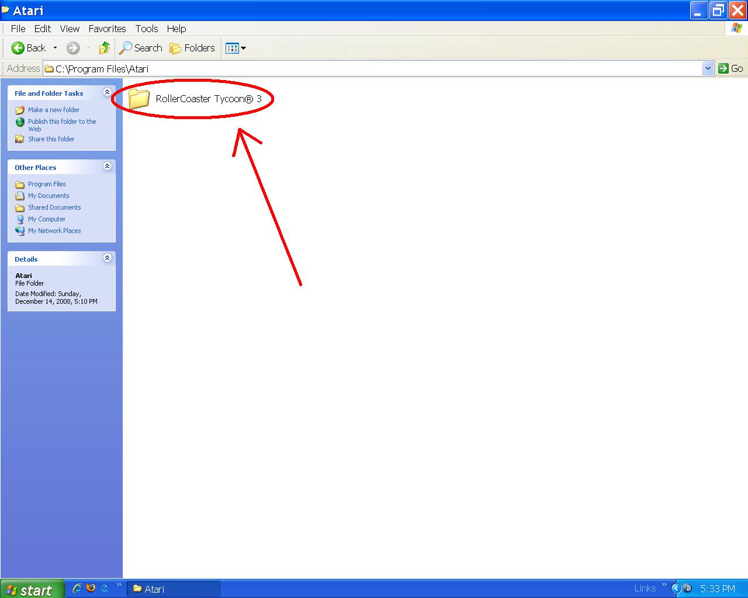The width and height of the screenshot is (748, 598).
Task: Collapse the Details panel
Action: [107, 258]
